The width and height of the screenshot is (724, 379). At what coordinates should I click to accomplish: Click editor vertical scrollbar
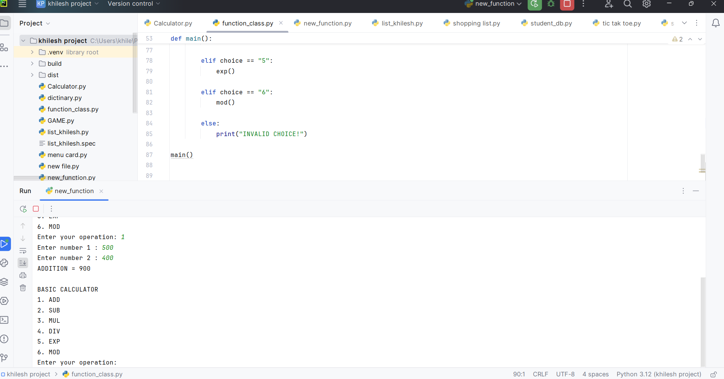click(x=703, y=163)
